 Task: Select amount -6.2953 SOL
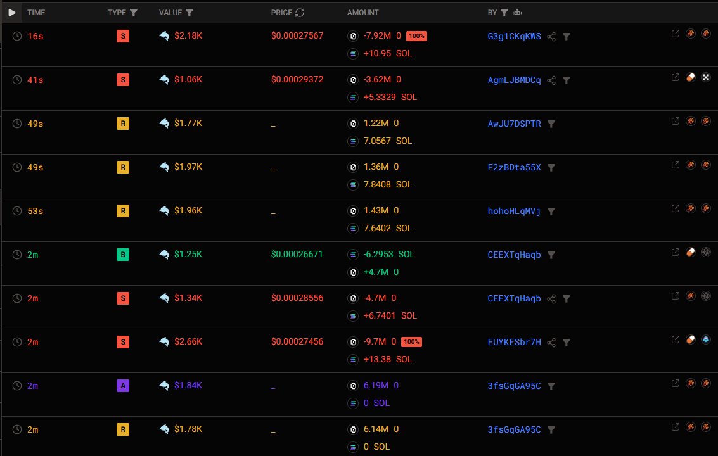click(388, 254)
